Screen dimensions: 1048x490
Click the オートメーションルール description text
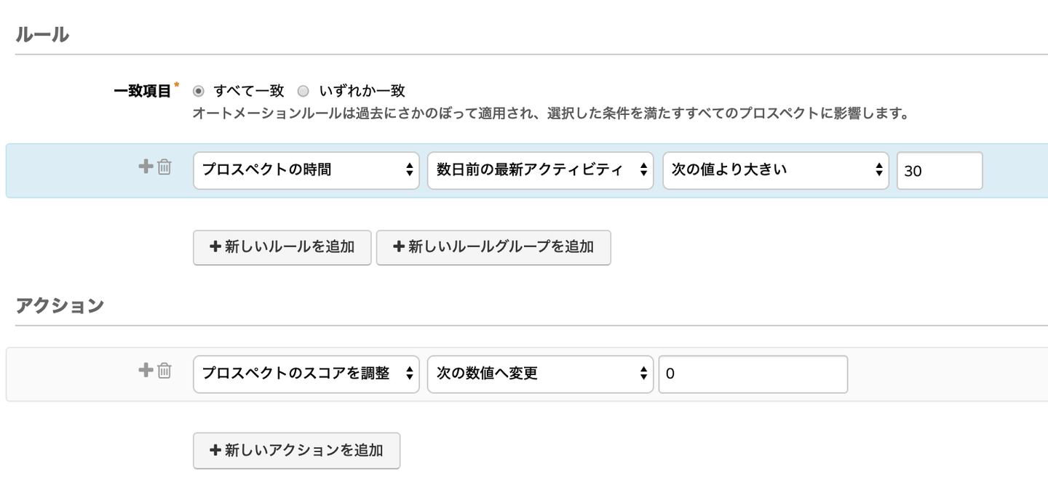551,114
